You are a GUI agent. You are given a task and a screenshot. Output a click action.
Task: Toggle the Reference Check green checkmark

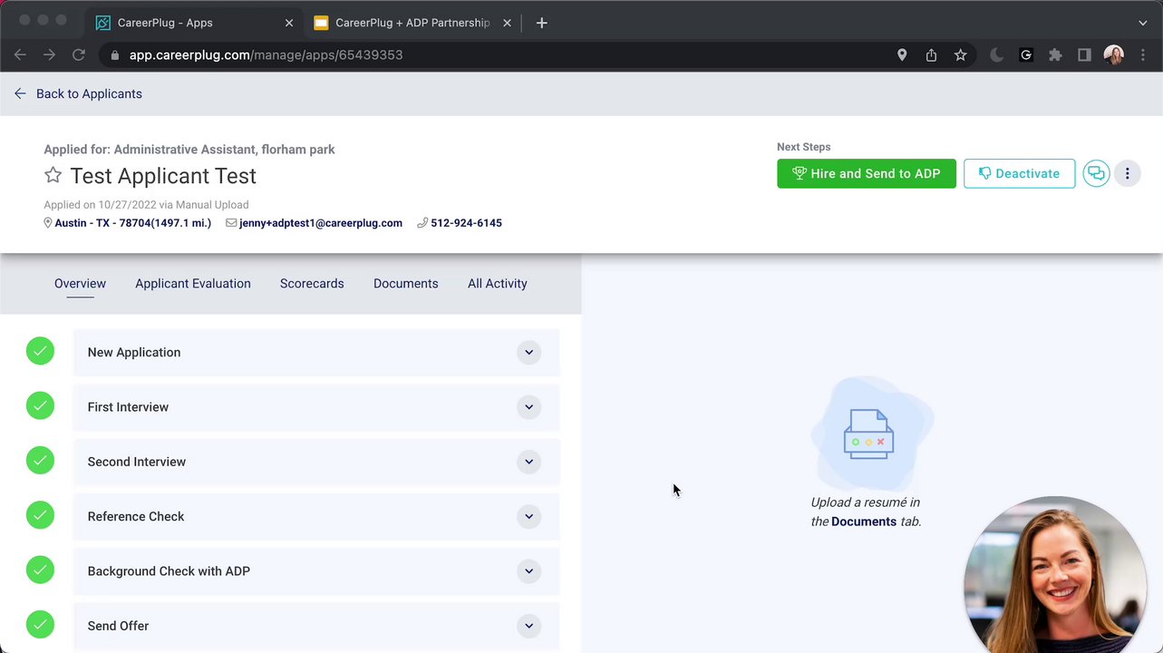(40, 515)
